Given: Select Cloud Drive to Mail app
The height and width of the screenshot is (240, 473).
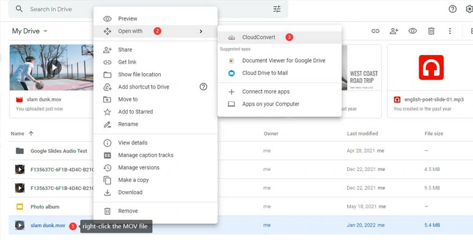Looking at the screenshot, I should coord(280,73).
